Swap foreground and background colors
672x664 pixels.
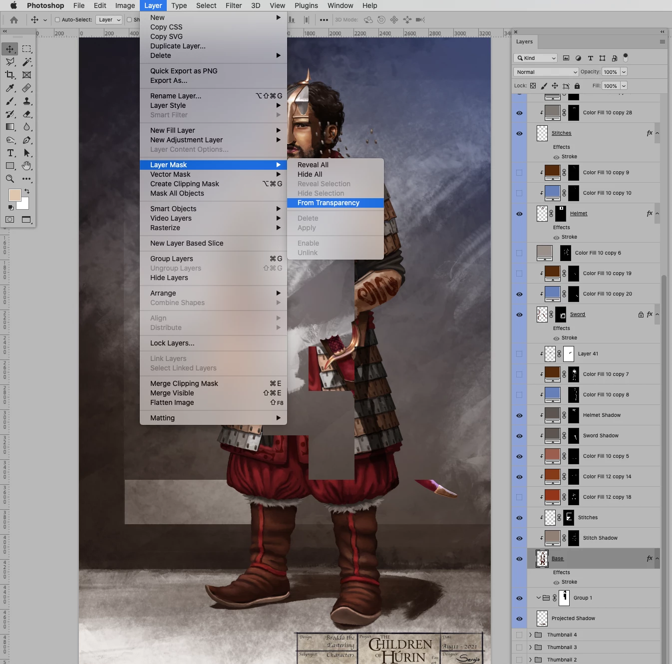27,191
